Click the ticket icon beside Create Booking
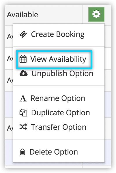This screenshot has width=116, height=173. coord(23,34)
